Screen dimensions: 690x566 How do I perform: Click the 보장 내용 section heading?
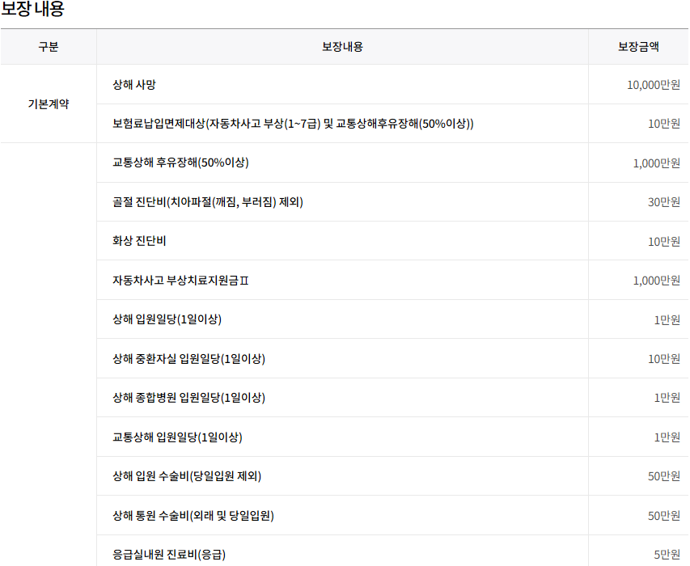tap(32, 10)
